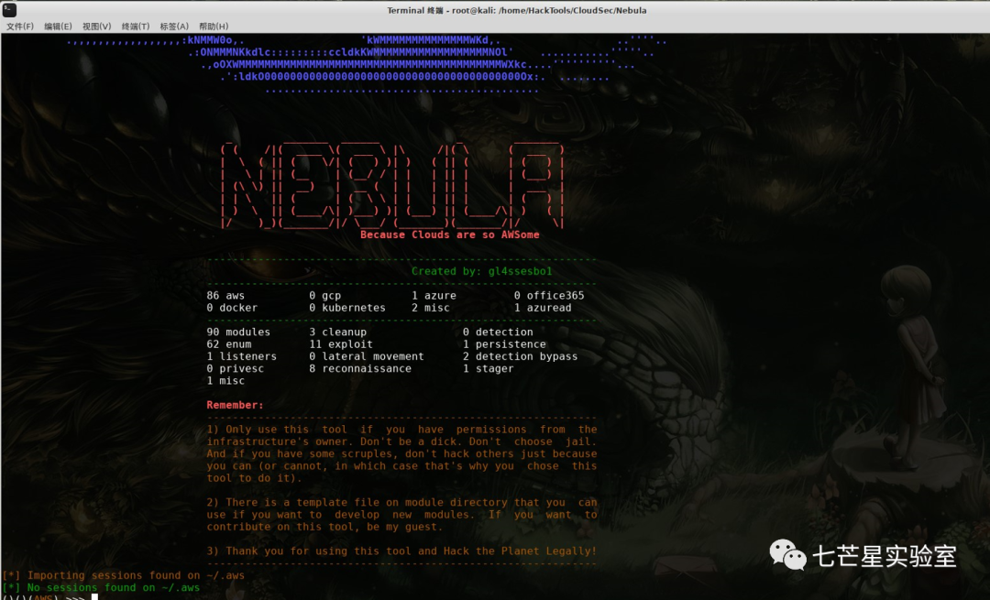Image resolution: width=990 pixels, height=600 pixels.
Task: Click the 'Importing sessions found on ~/.aws' line
Action: pos(123,575)
